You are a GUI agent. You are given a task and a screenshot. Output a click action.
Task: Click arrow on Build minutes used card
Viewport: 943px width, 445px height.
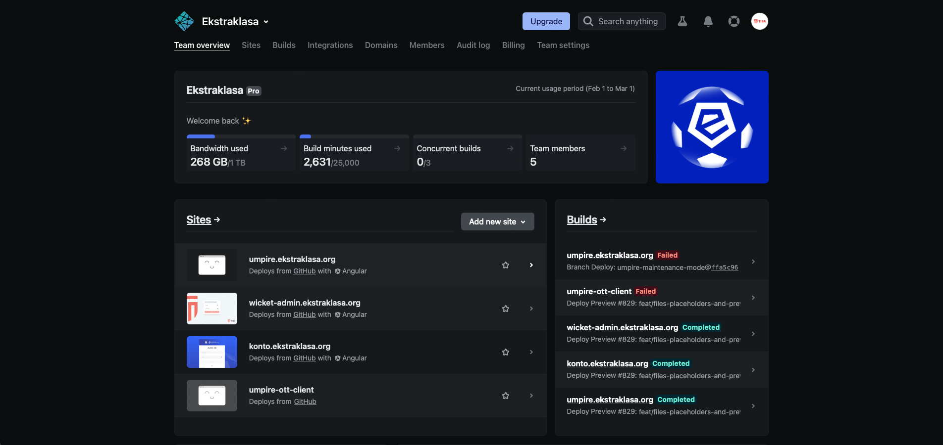click(397, 148)
